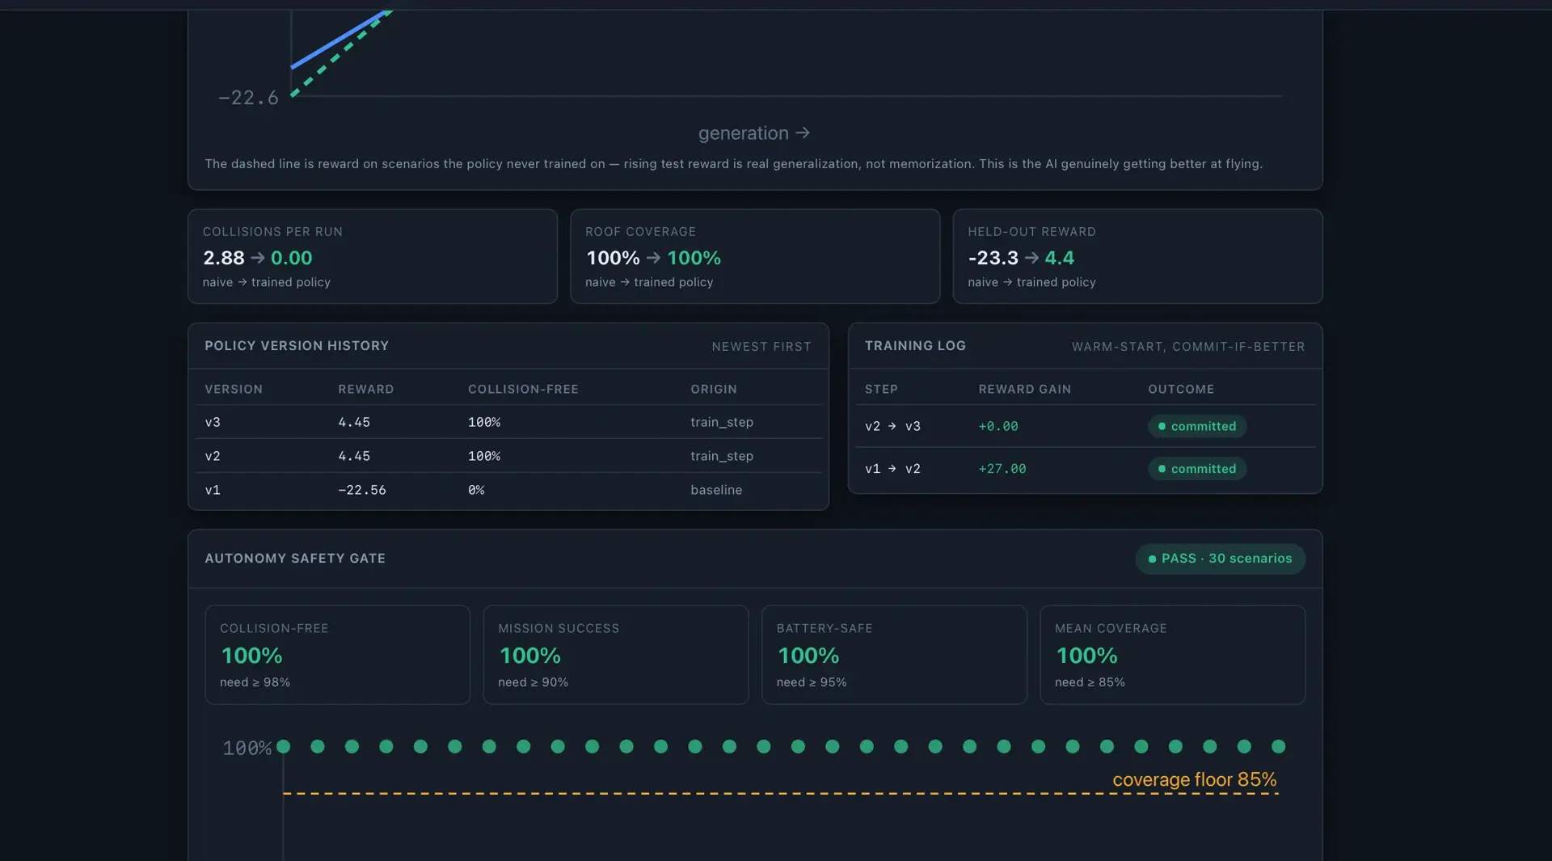Viewport: 1552px width, 861px height.
Task: Click the v1 → v2 training step
Action: click(892, 469)
